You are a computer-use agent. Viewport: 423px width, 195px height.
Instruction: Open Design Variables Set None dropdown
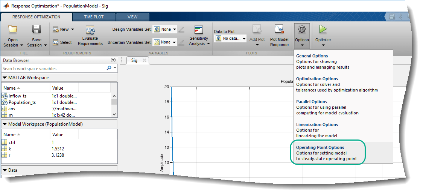click(164, 29)
